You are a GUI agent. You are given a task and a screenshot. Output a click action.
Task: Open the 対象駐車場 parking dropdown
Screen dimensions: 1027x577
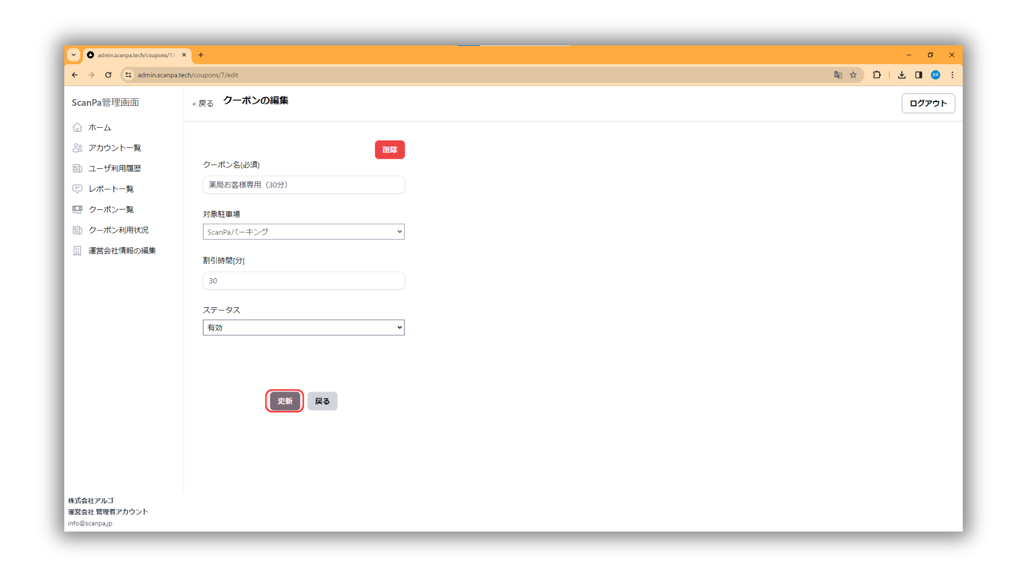click(x=303, y=232)
